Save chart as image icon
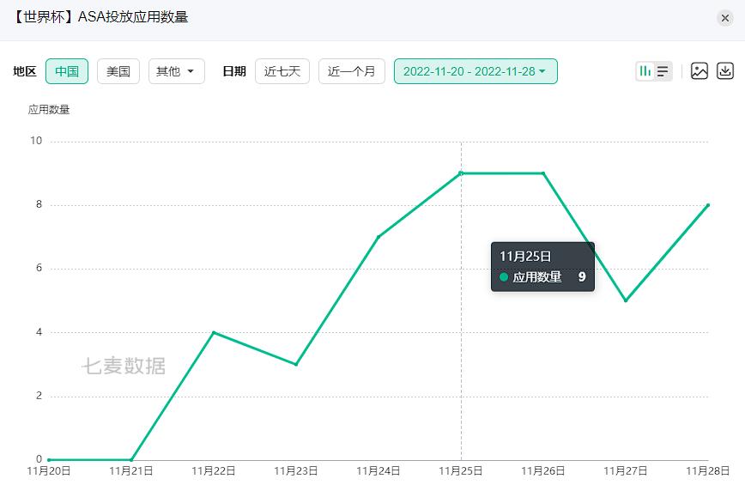This screenshot has width=745, height=497. click(x=700, y=71)
